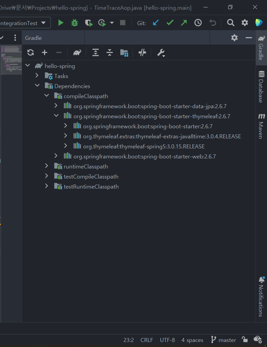Open Gradle build tool settings wrench
The height and width of the screenshot is (347, 267).
tap(161, 53)
